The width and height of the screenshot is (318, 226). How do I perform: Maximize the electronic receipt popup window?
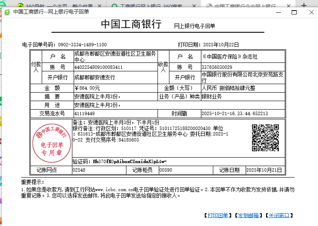(x=294, y=12)
